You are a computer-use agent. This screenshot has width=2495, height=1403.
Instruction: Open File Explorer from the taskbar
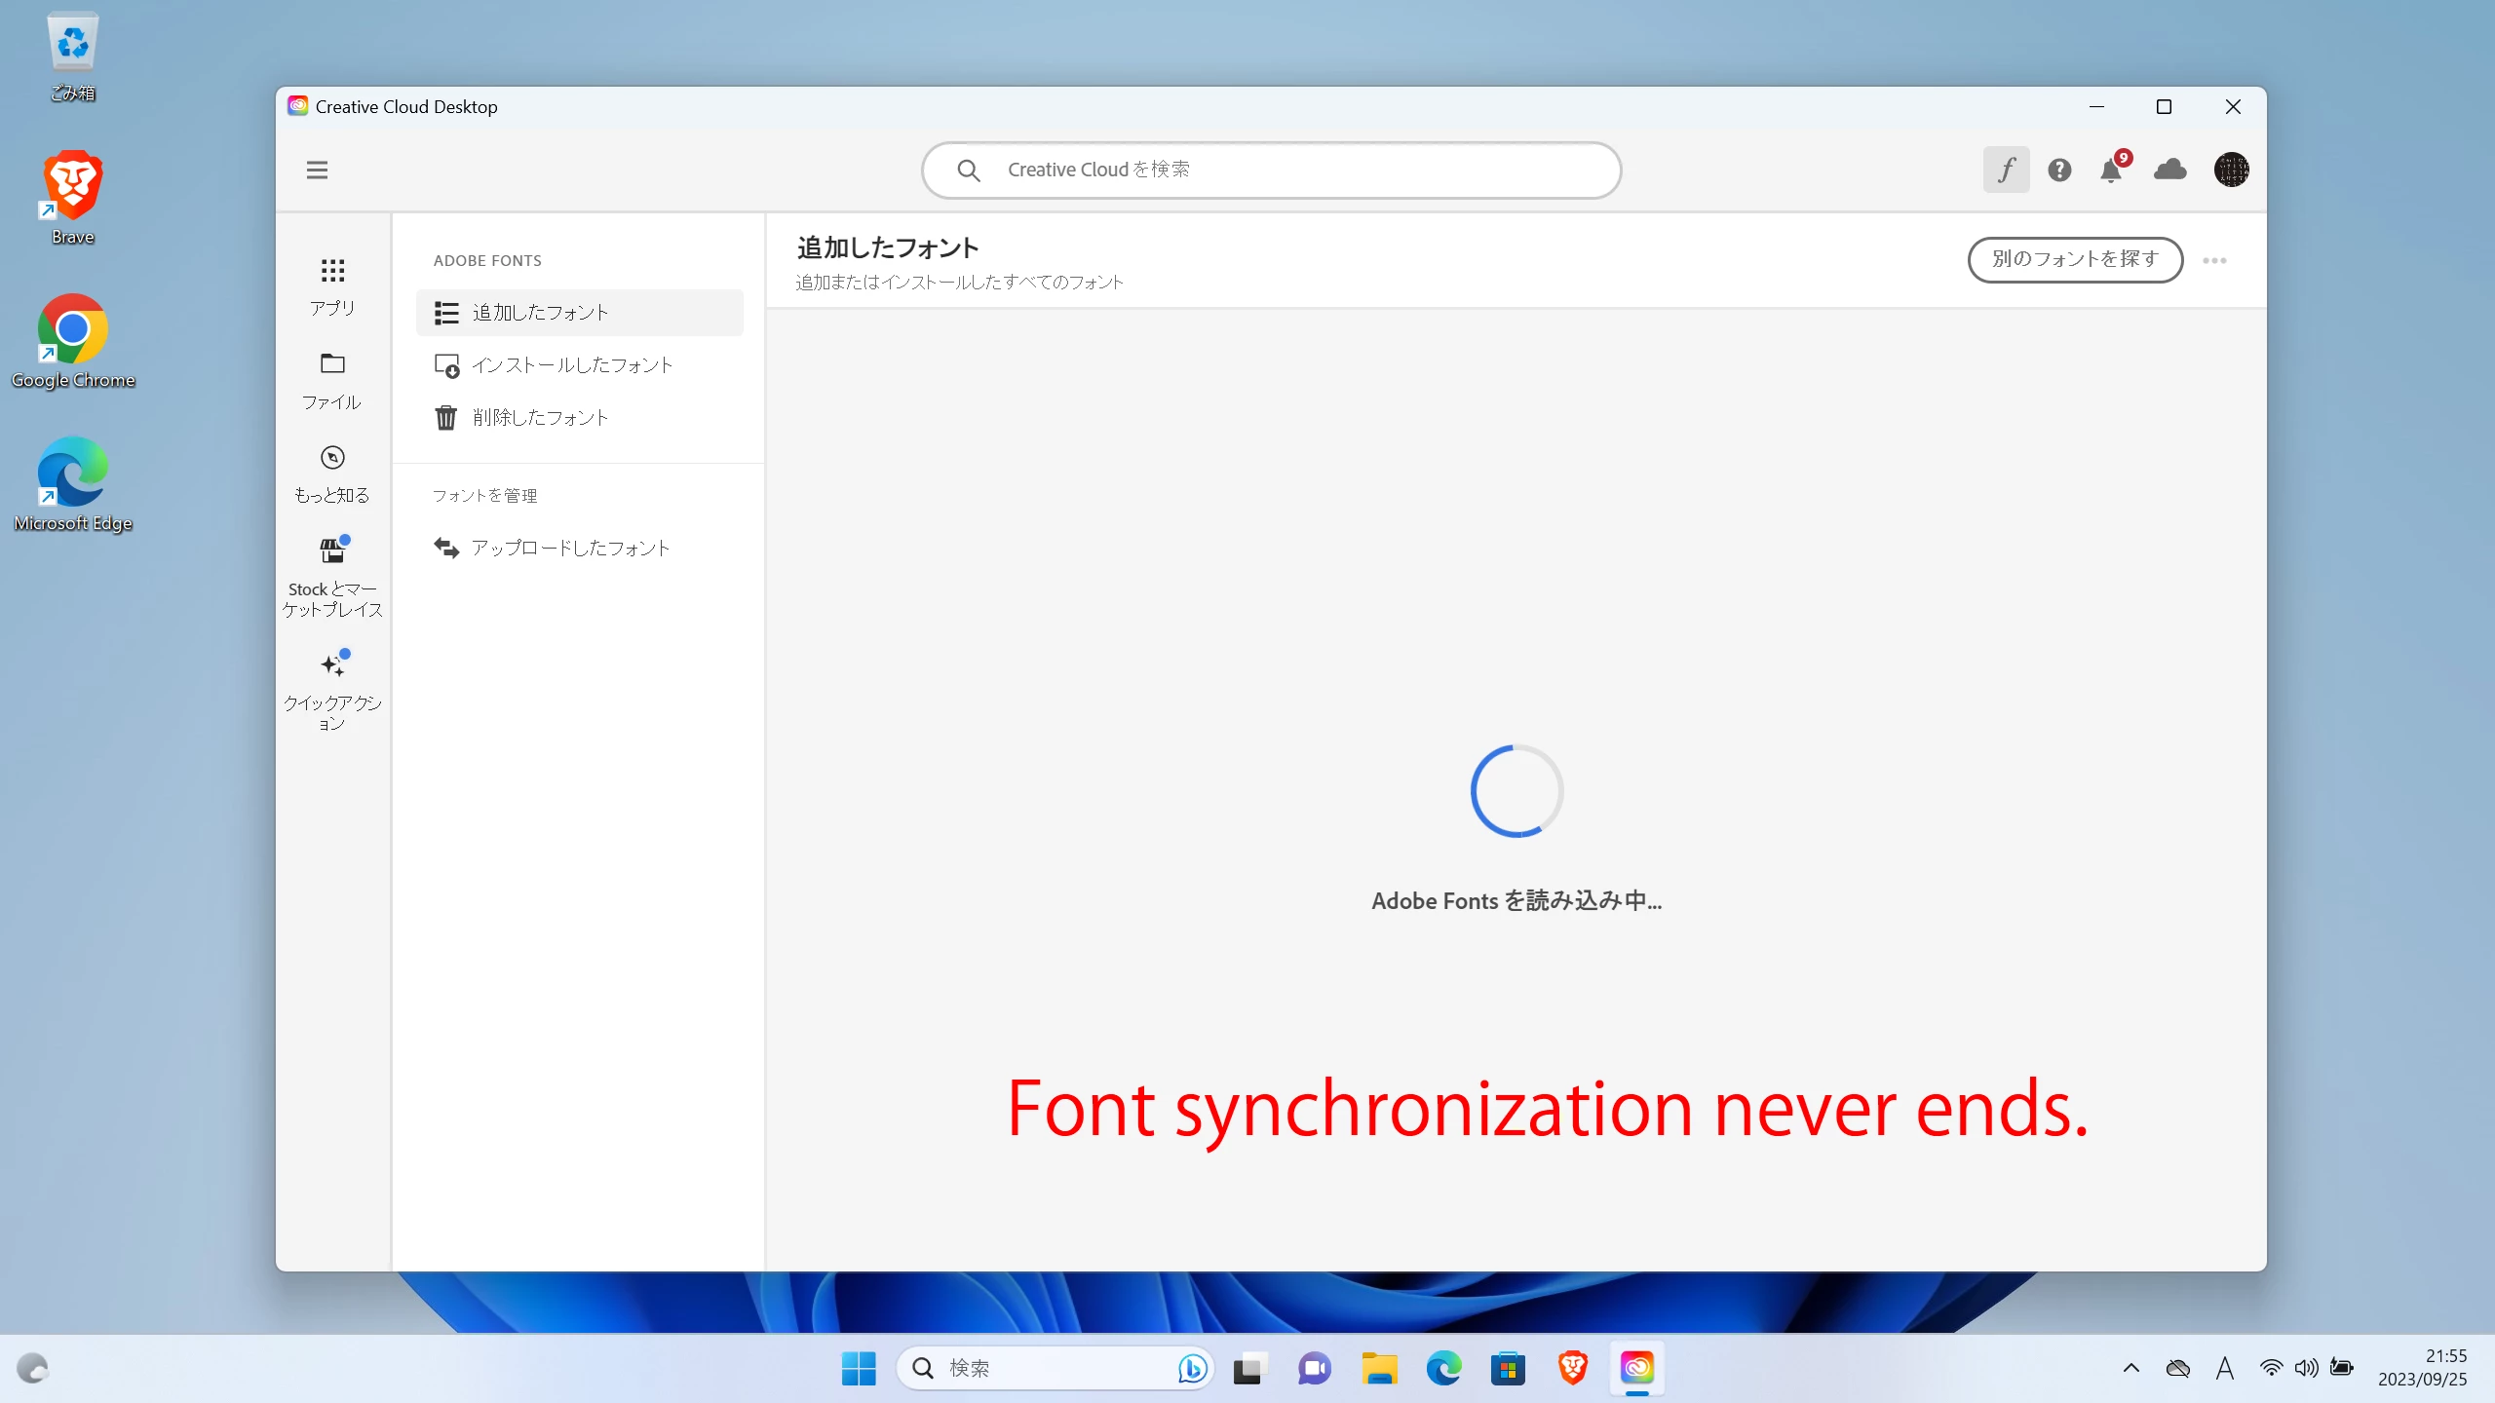(x=1378, y=1368)
